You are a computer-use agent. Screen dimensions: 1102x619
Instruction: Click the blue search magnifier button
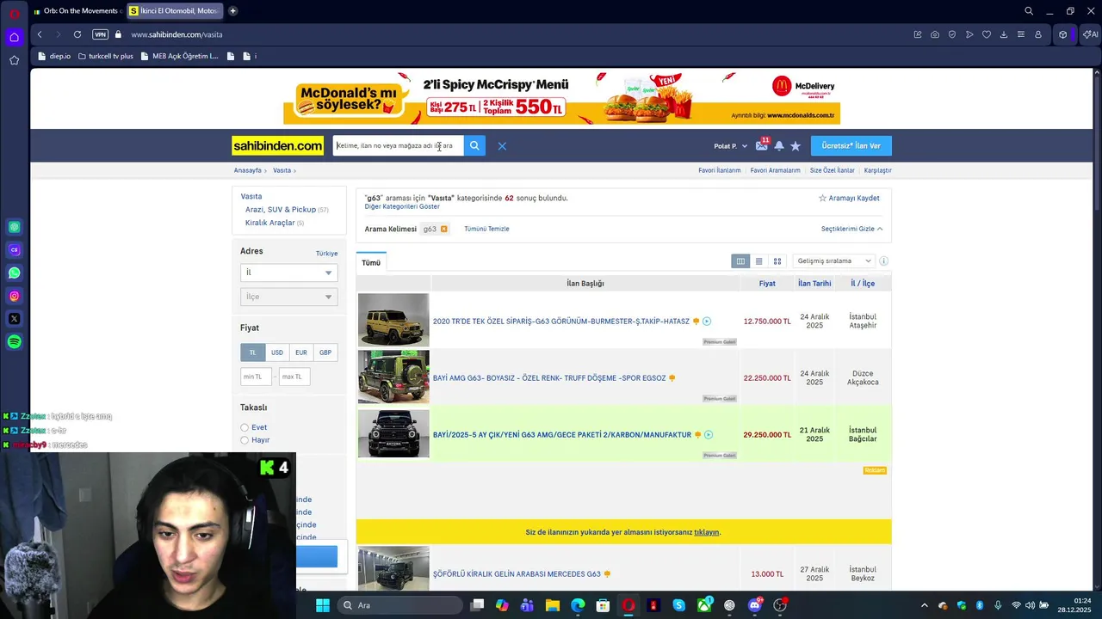[x=474, y=146]
